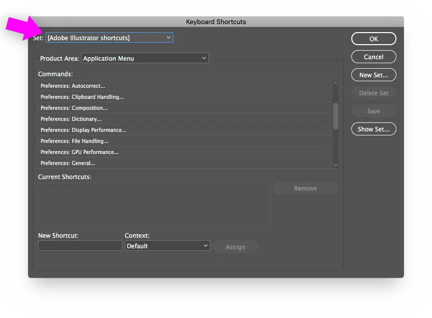Click the Commands list scrollbar thumb

tap(336, 116)
